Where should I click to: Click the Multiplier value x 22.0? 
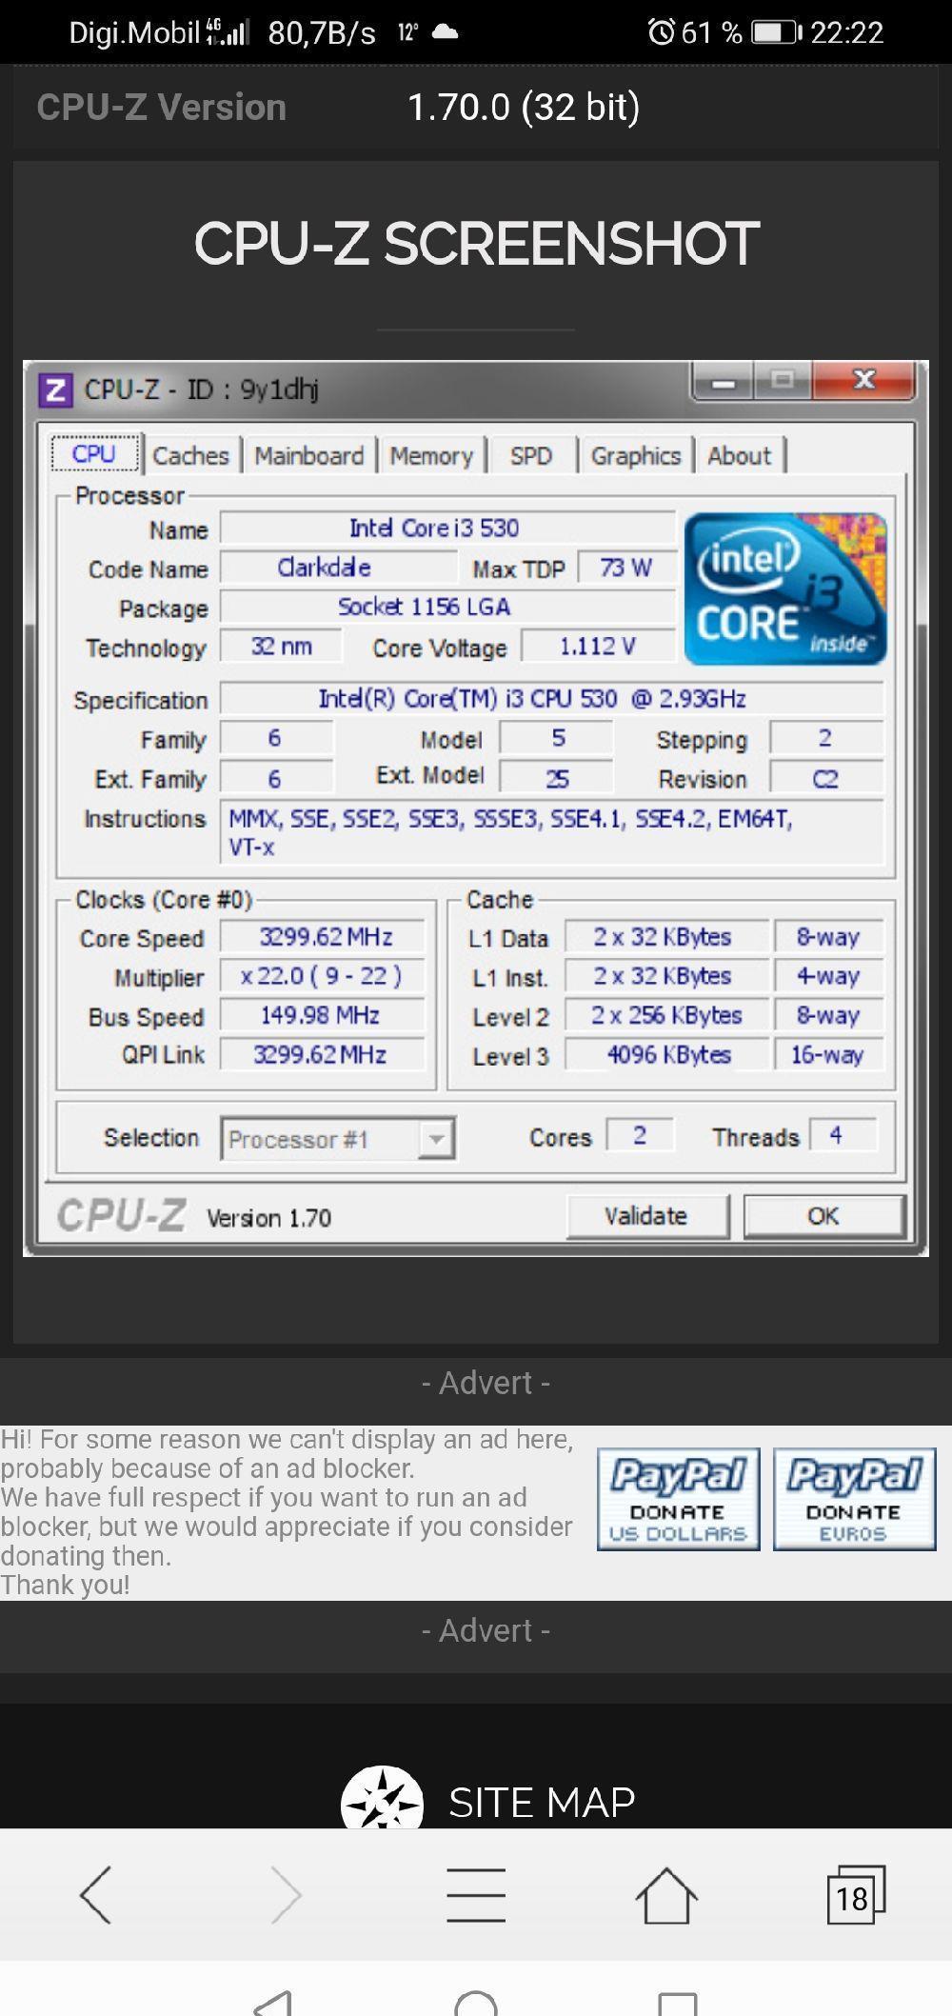click(322, 976)
